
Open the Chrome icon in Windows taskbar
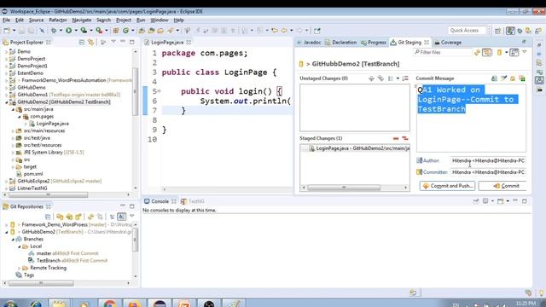pos(110,304)
